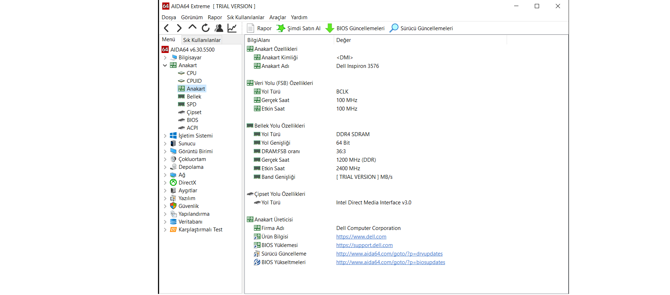Expand the İşletim Sistemi tree node

click(165, 136)
